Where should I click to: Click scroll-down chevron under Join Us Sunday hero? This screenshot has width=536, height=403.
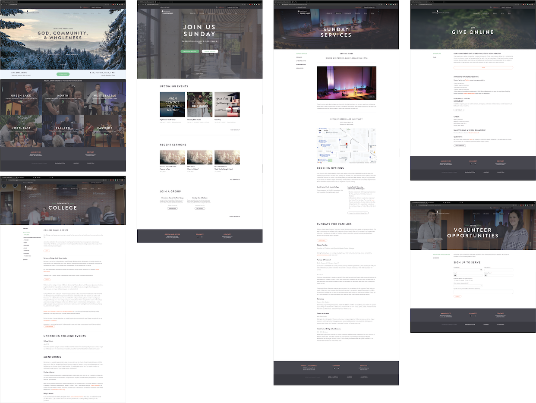199,75
